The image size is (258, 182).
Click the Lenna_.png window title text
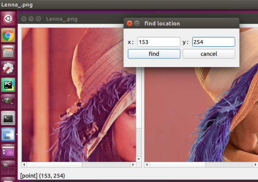click(62, 19)
